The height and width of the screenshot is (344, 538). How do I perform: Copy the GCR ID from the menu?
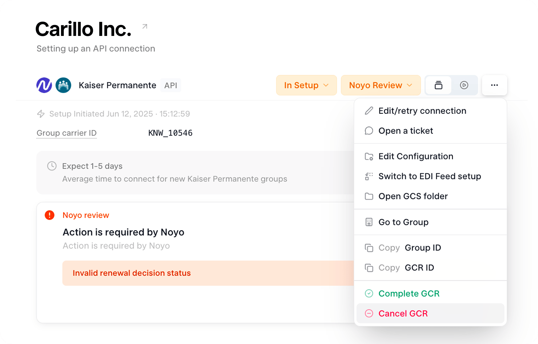pyautogui.click(x=430, y=268)
